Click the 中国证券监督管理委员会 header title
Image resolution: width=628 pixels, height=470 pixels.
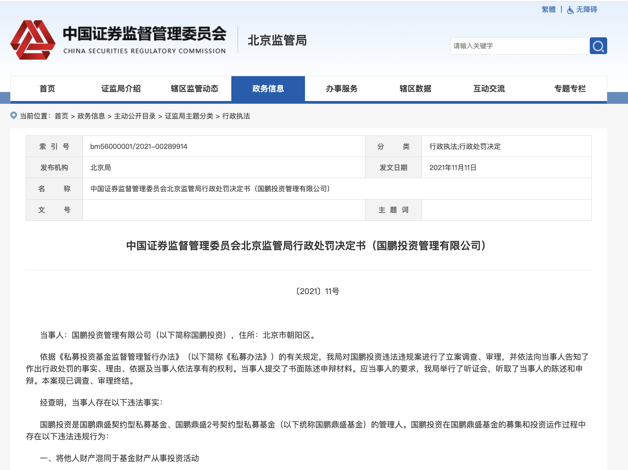point(145,34)
